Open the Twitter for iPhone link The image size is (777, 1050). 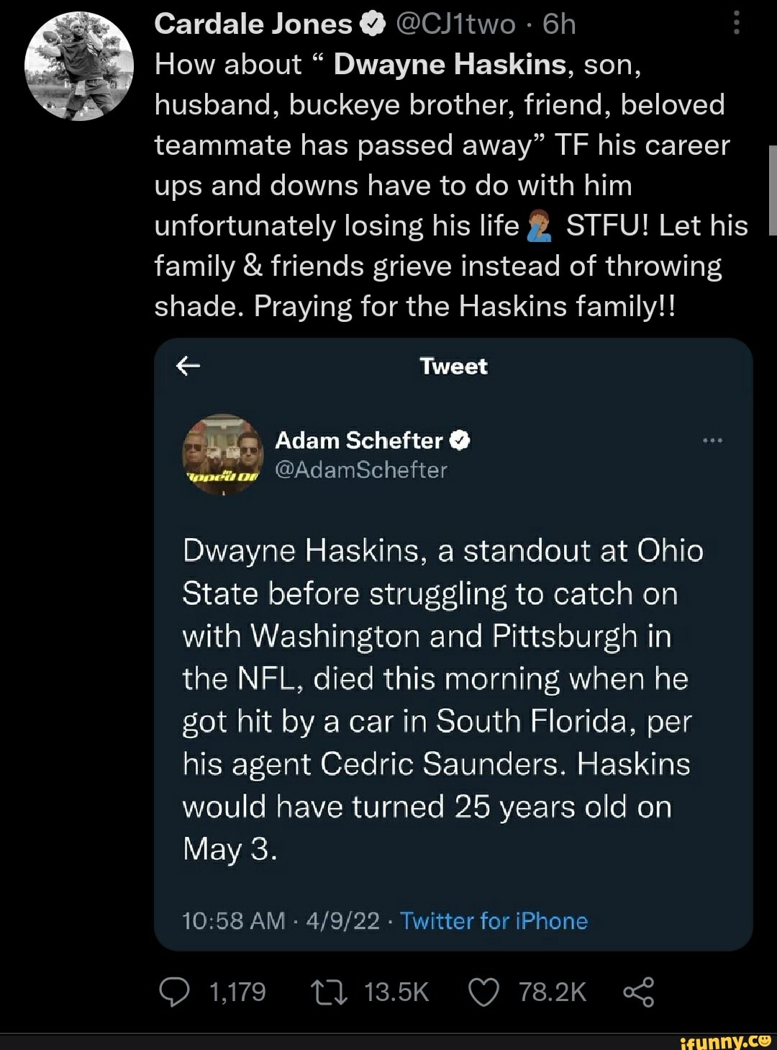(494, 920)
